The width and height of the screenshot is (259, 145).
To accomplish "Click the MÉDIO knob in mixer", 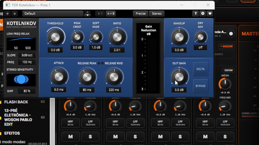I will click(225, 84).
